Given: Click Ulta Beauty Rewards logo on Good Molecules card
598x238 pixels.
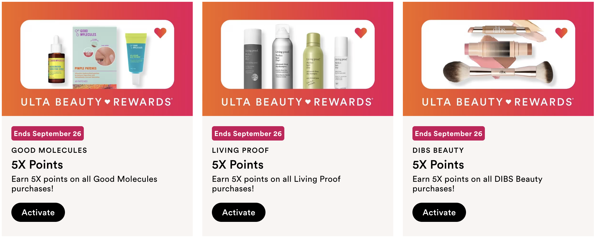Looking at the screenshot, I should (97, 102).
